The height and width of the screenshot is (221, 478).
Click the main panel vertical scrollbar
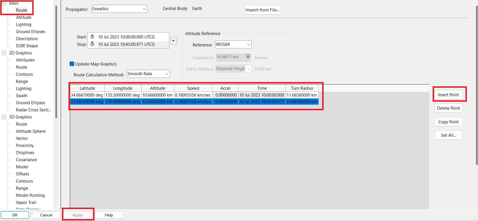tap(477, 85)
